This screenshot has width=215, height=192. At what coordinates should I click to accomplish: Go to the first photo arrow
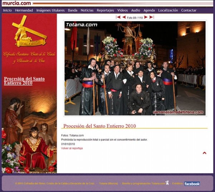coord(118,17)
